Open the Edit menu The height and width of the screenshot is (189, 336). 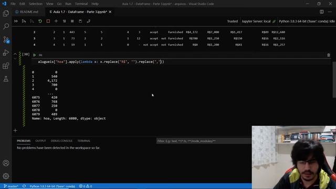22,4
